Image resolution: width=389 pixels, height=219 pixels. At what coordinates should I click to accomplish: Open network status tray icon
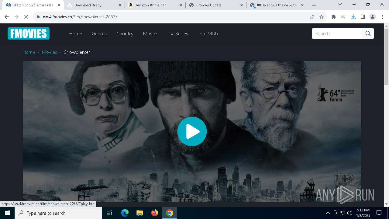(x=343, y=213)
